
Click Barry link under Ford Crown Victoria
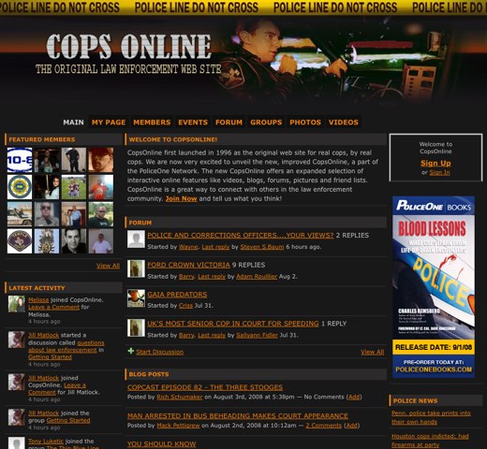tap(186, 277)
